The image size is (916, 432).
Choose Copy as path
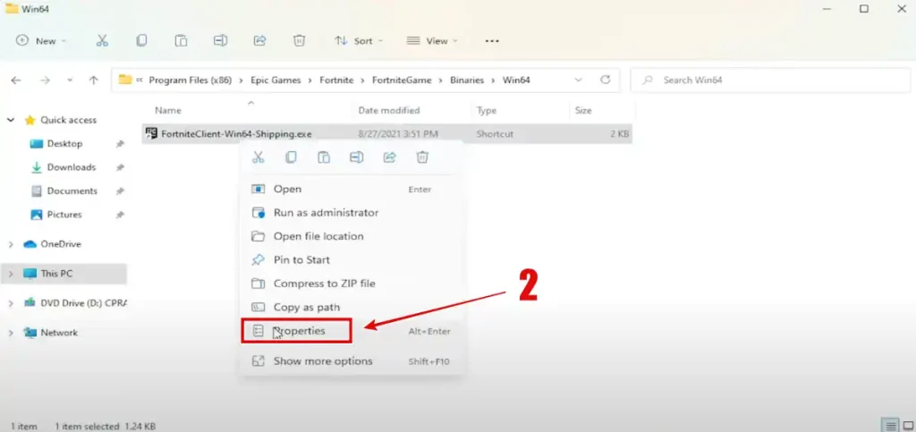tap(351, 307)
